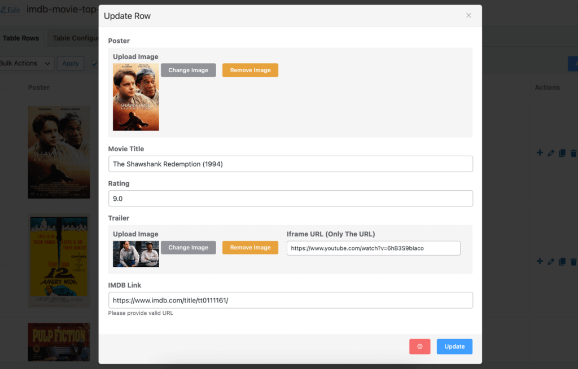Select the trailer thumbnail image

pyautogui.click(x=136, y=254)
